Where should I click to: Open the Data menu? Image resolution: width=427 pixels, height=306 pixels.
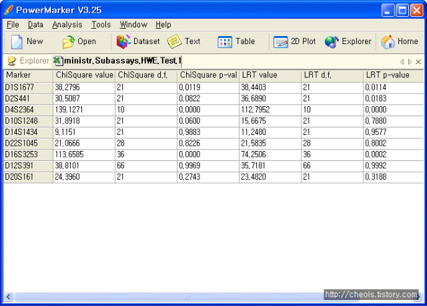click(x=35, y=25)
